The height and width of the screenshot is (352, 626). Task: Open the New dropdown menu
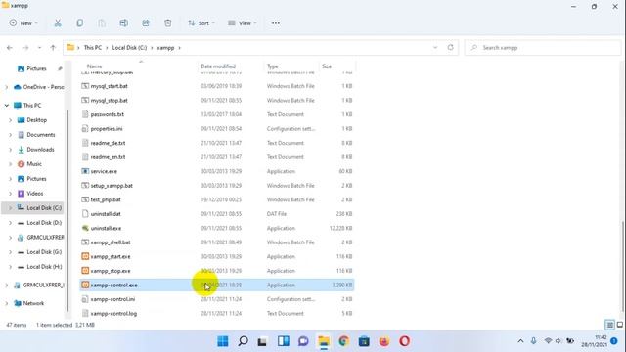23,23
